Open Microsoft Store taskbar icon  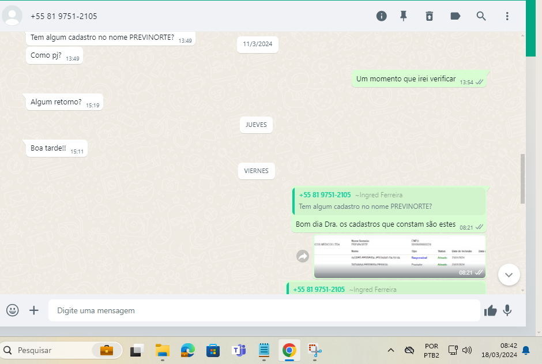213,351
